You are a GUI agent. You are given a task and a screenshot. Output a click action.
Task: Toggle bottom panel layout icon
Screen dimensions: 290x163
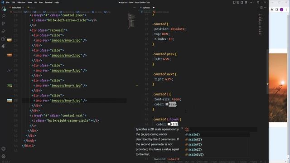click(x=238, y=2)
